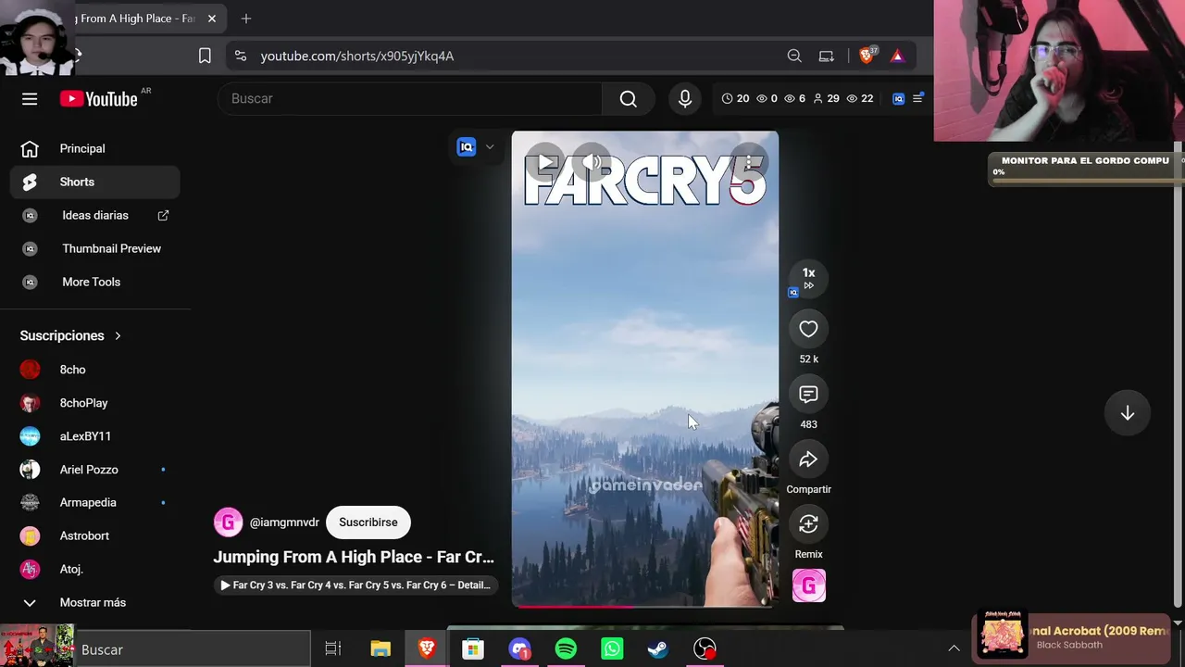Go to the YouTube home logo

tap(99, 99)
